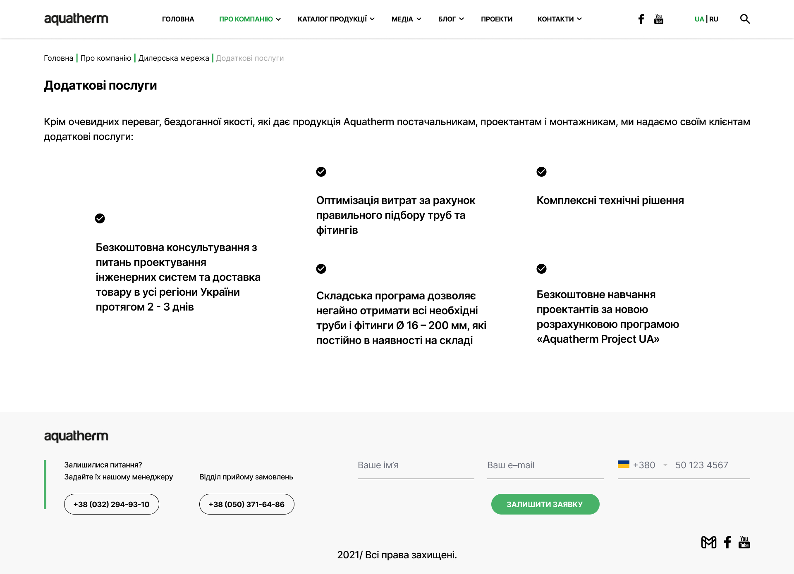This screenshot has width=794, height=574.
Task: Click the aquatherm logo in footer
Action: point(76,436)
